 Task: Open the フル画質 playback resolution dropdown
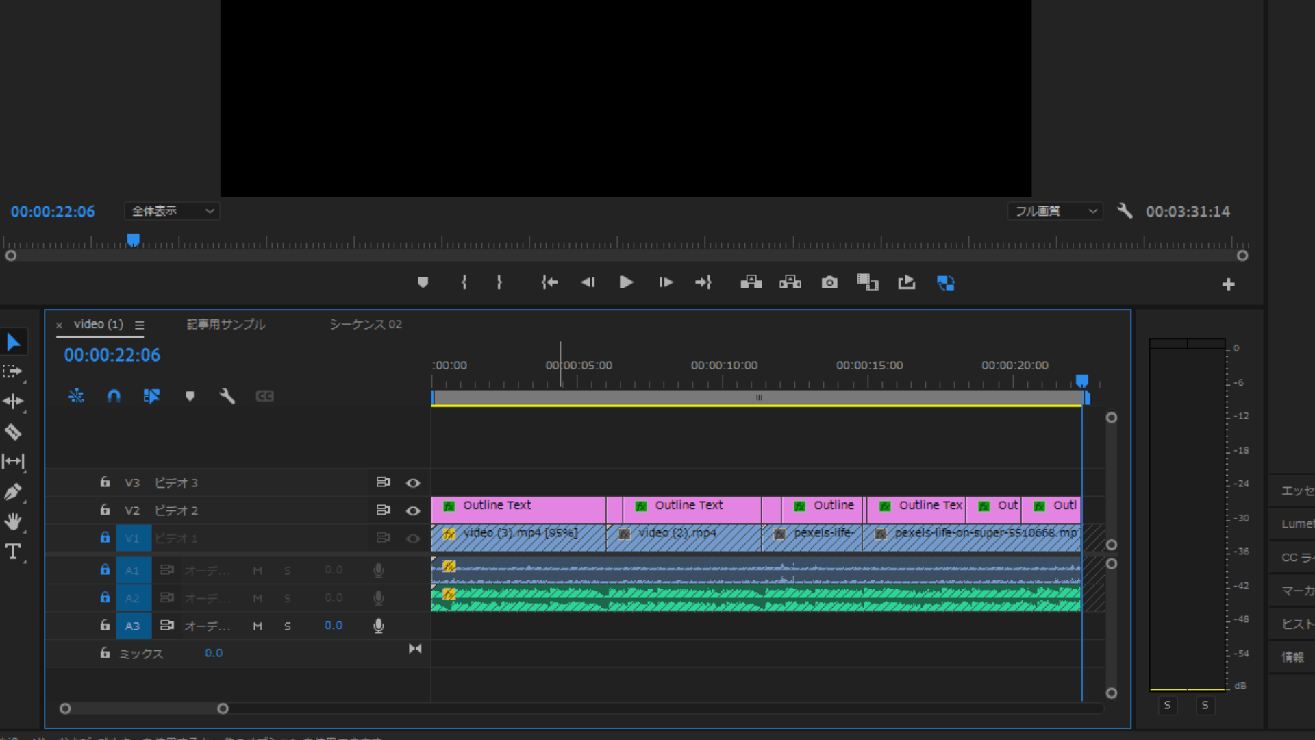(1055, 211)
